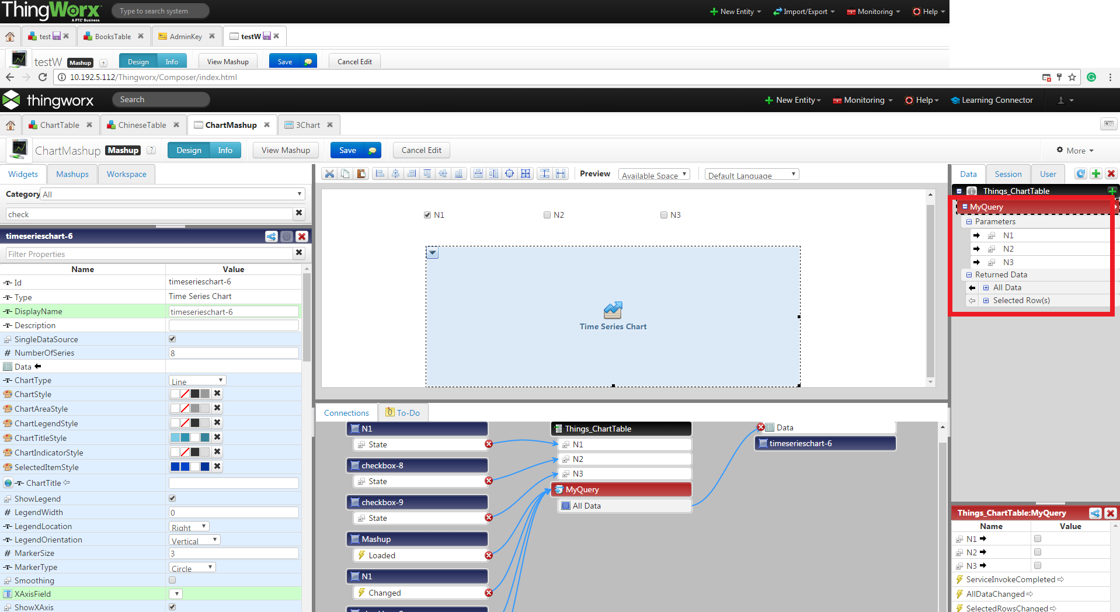
Task: Enable the Smoothing property checkbox
Action: tap(172, 580)
